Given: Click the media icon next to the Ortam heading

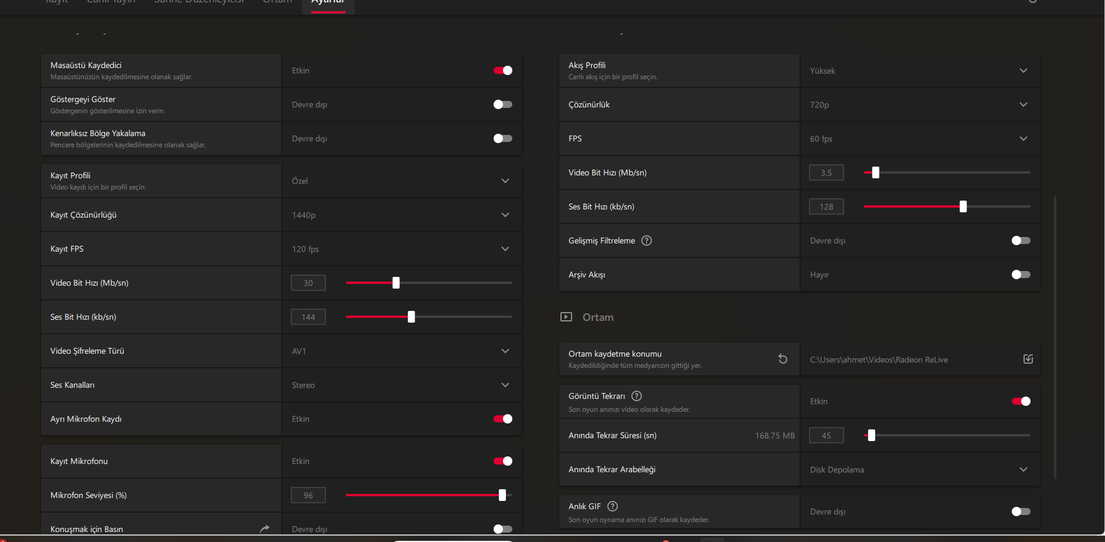Looking at the screenshot, I should (566, 317).
